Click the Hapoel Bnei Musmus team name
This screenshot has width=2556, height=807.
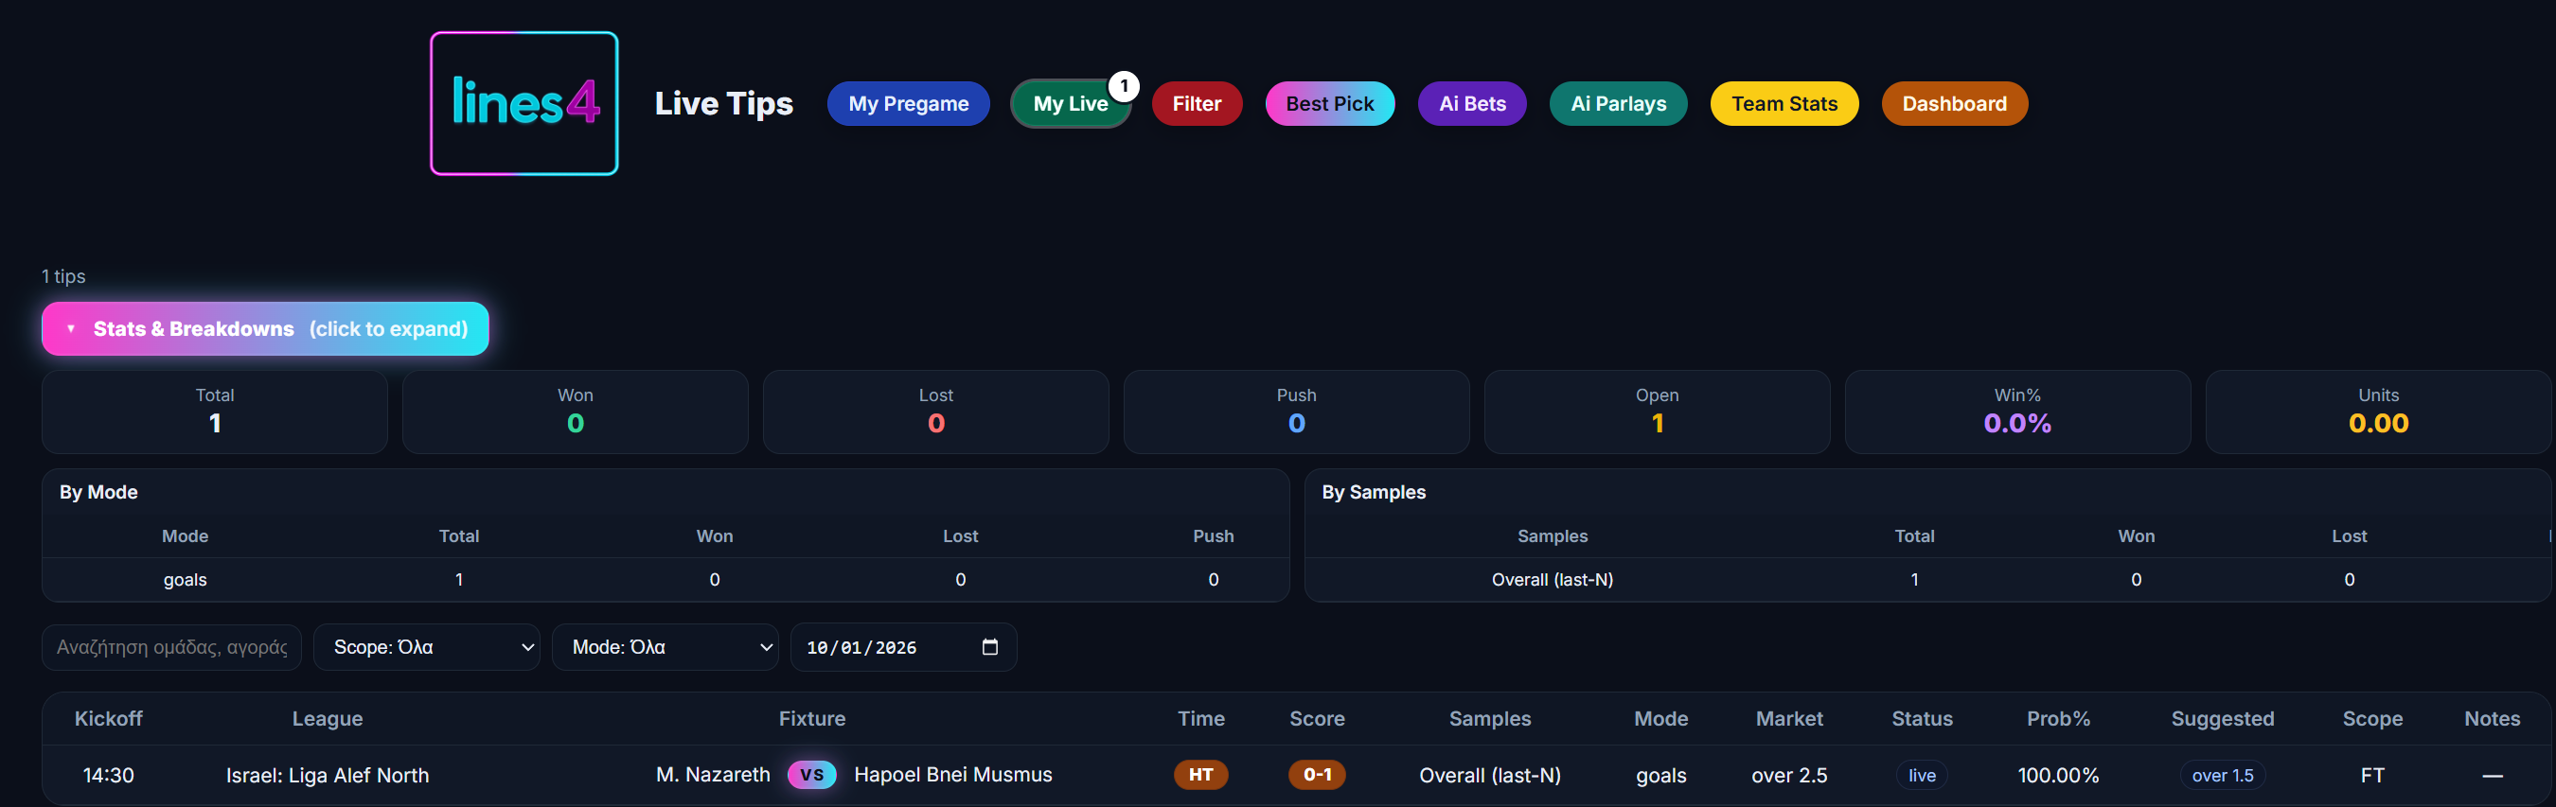952,774
